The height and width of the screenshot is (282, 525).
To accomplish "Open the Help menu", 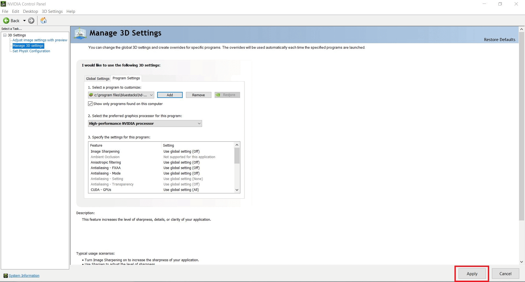I will (x=71, y=11).
